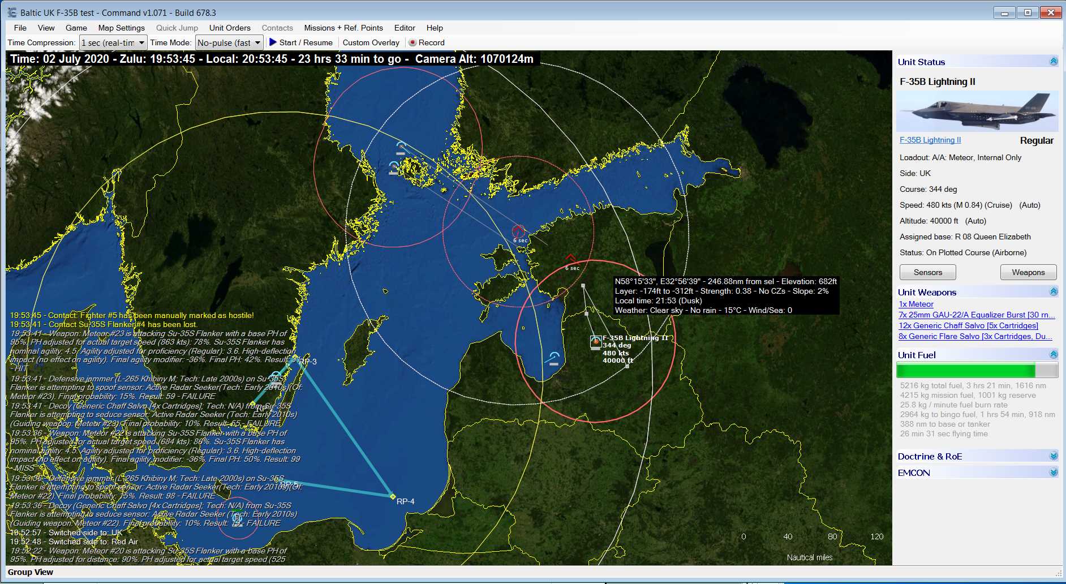
Task: Open the Help menu
Action: (435, 28)
